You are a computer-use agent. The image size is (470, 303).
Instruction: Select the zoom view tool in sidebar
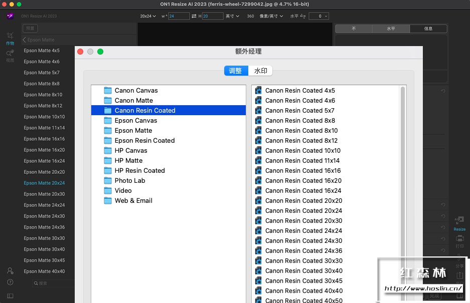[x=10, y=53]
